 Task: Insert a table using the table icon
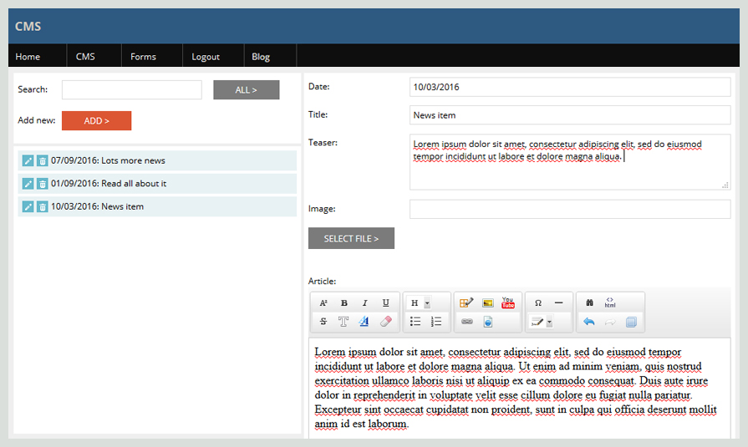tap(466, 303)
